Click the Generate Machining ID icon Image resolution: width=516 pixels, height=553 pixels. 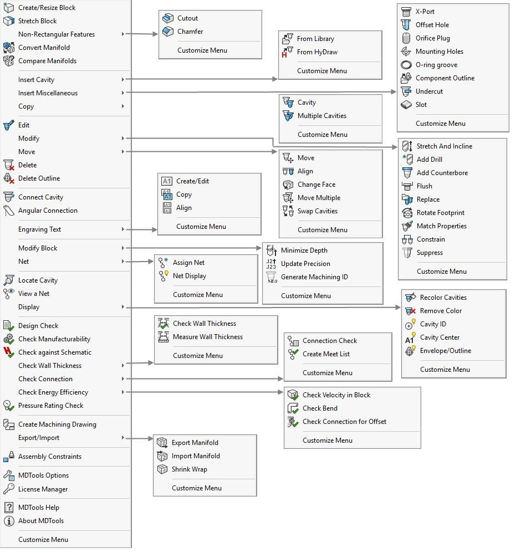point(272,277)
